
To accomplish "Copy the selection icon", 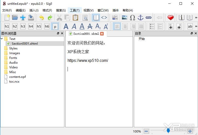I will pyautogui.click(x=67, y=17).
